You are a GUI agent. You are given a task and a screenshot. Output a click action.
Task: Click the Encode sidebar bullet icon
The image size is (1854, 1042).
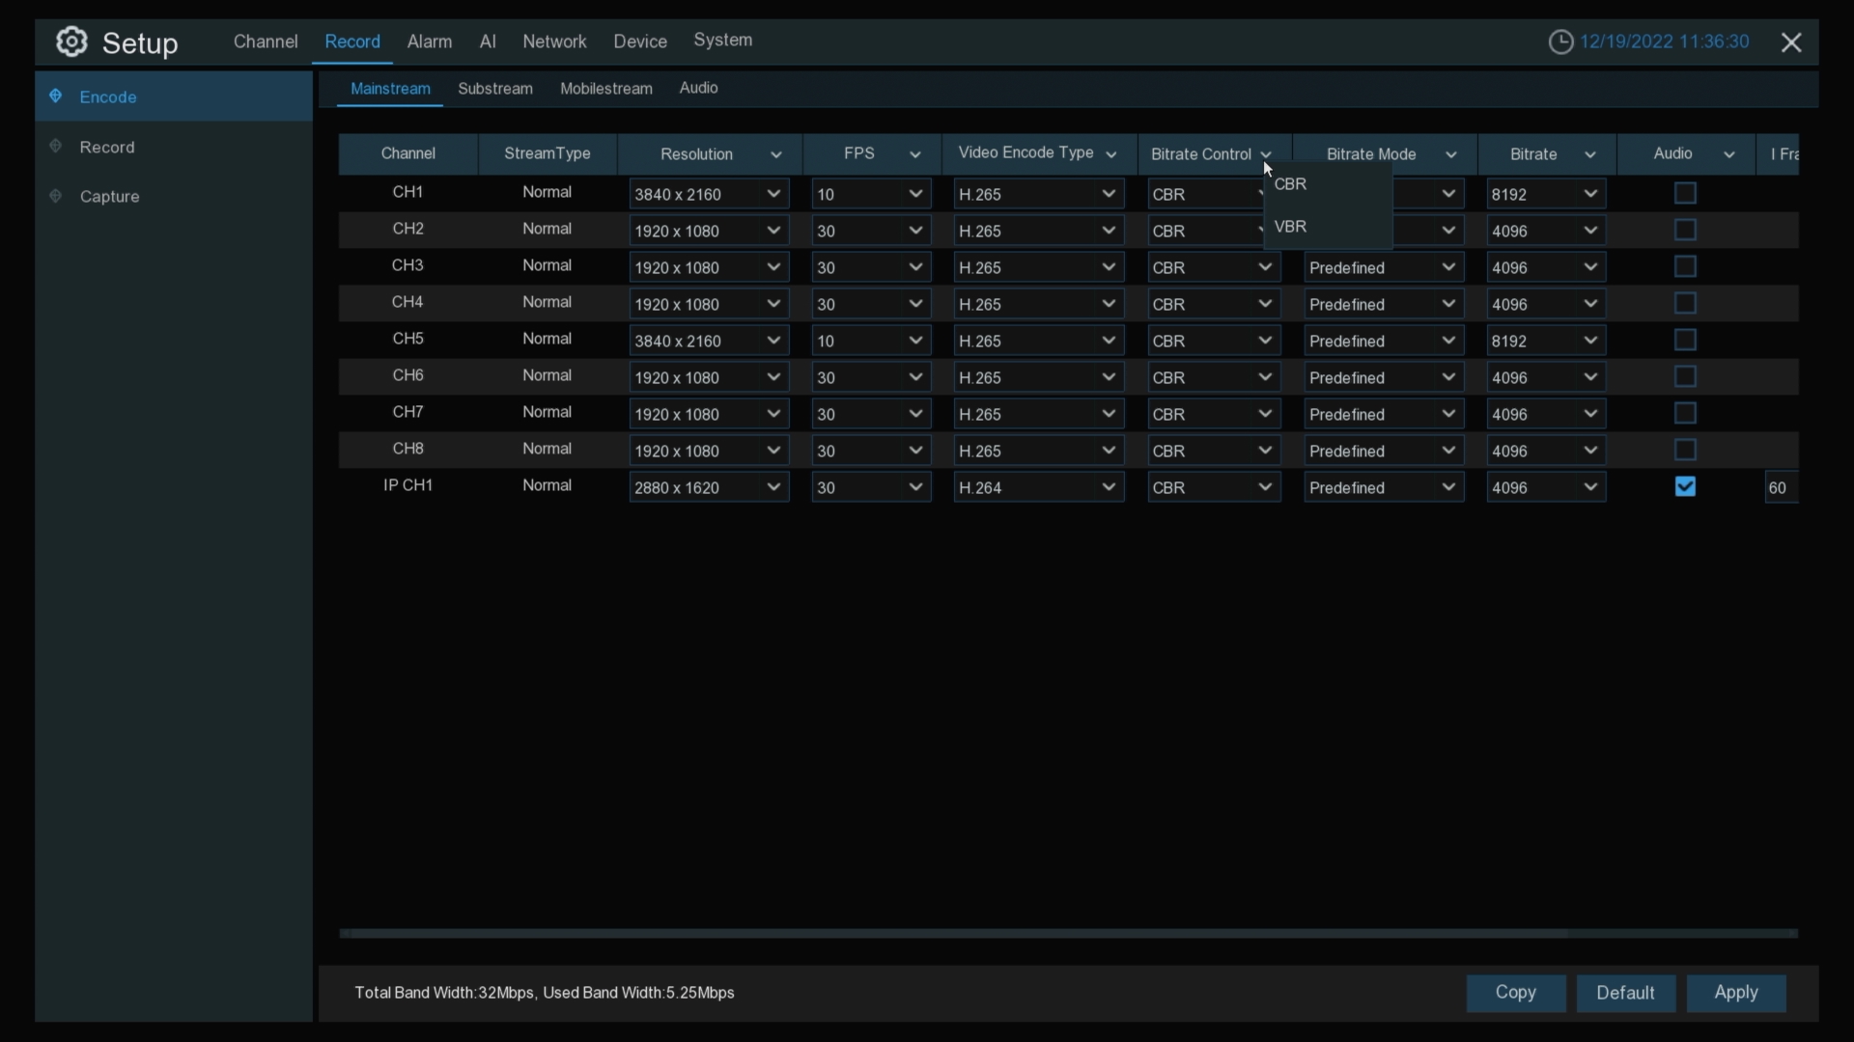point(56,96)
